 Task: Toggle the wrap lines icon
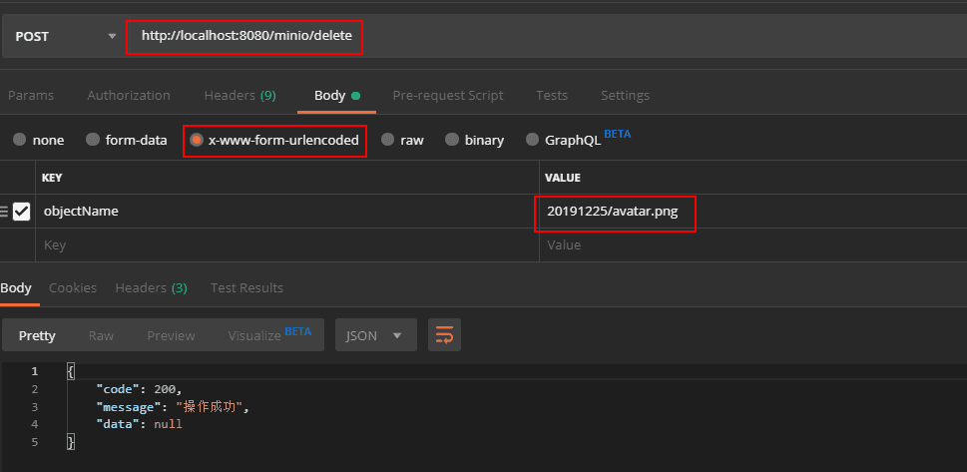445,335
